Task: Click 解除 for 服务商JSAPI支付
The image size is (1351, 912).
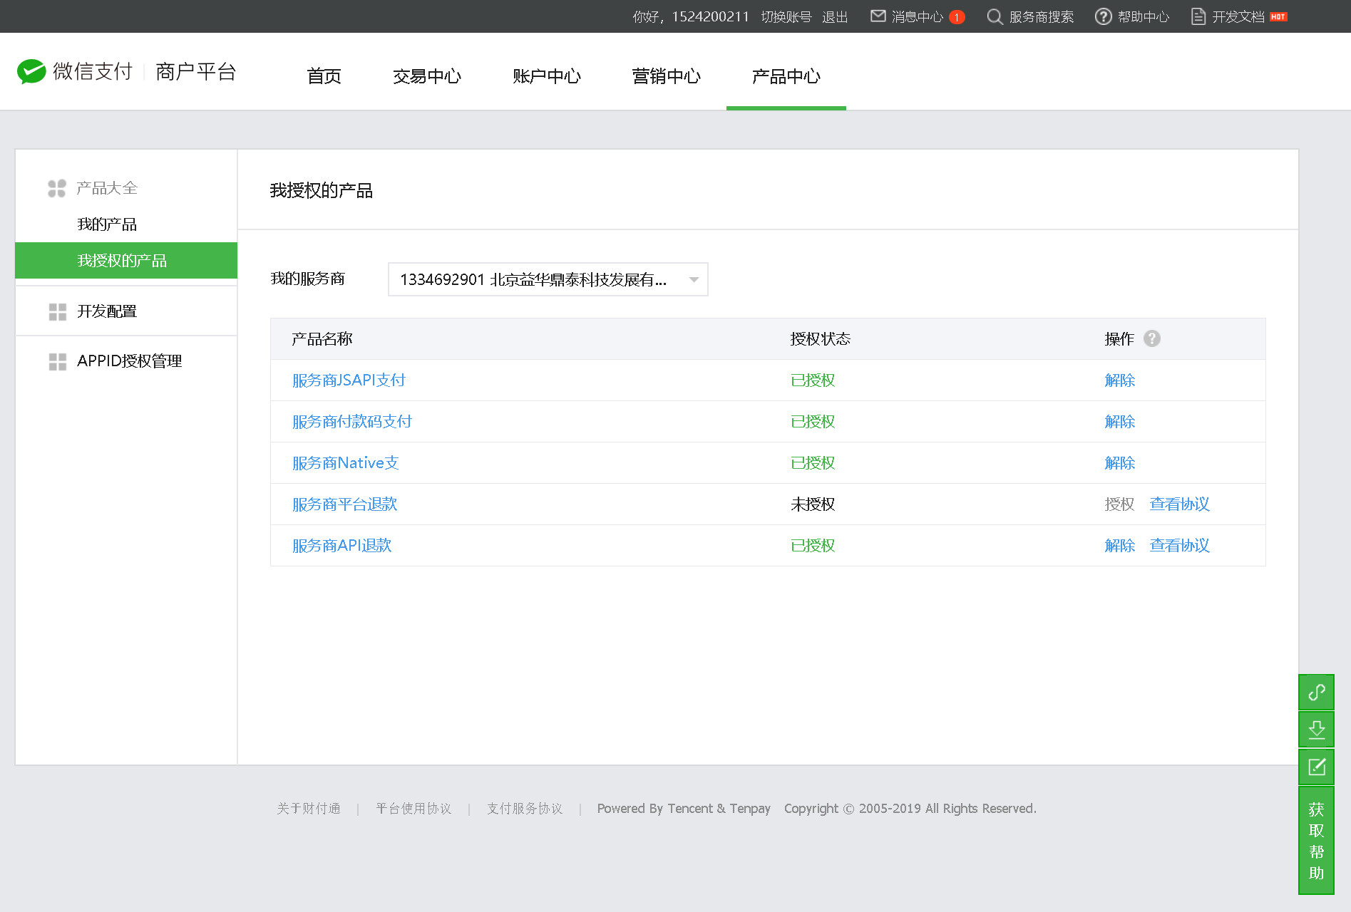Action: 1119,380
